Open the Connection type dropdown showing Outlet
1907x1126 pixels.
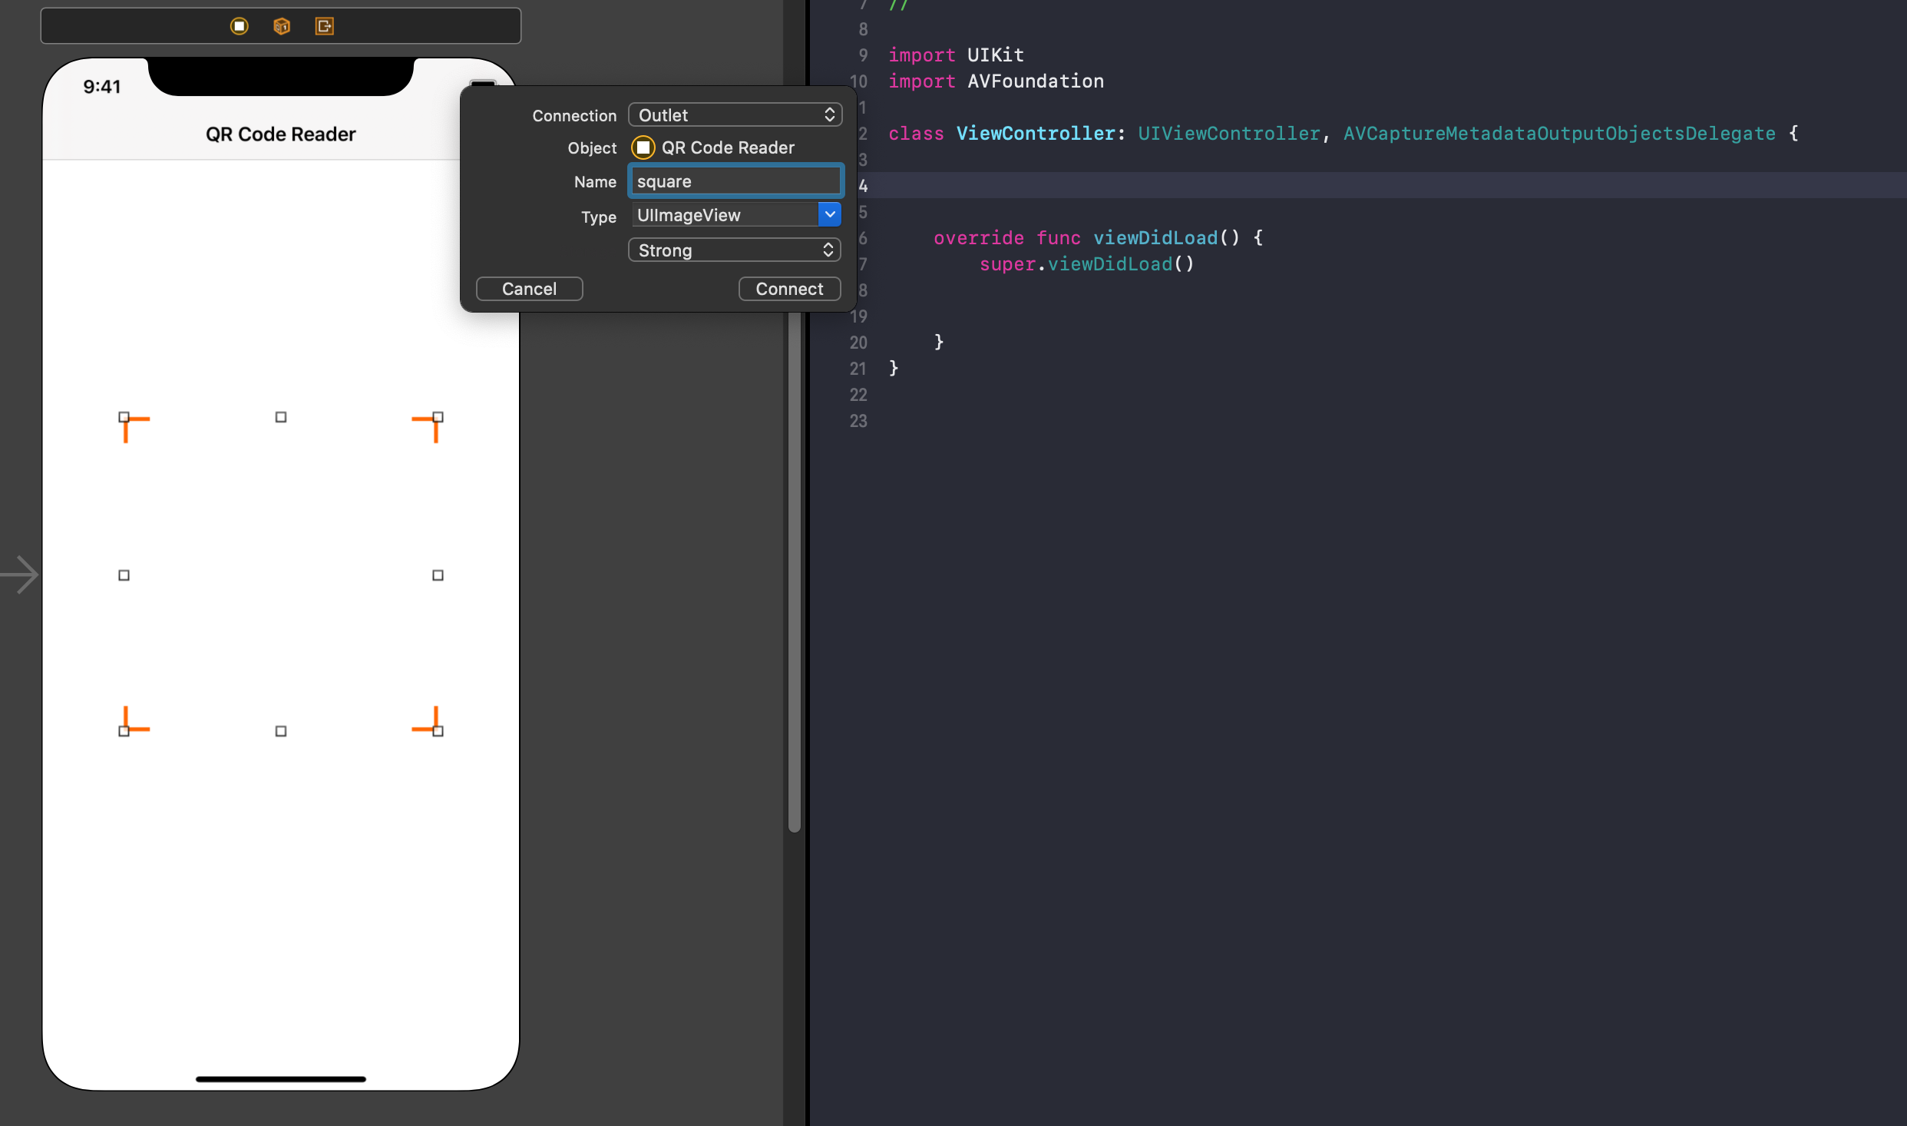pos(735,115)
